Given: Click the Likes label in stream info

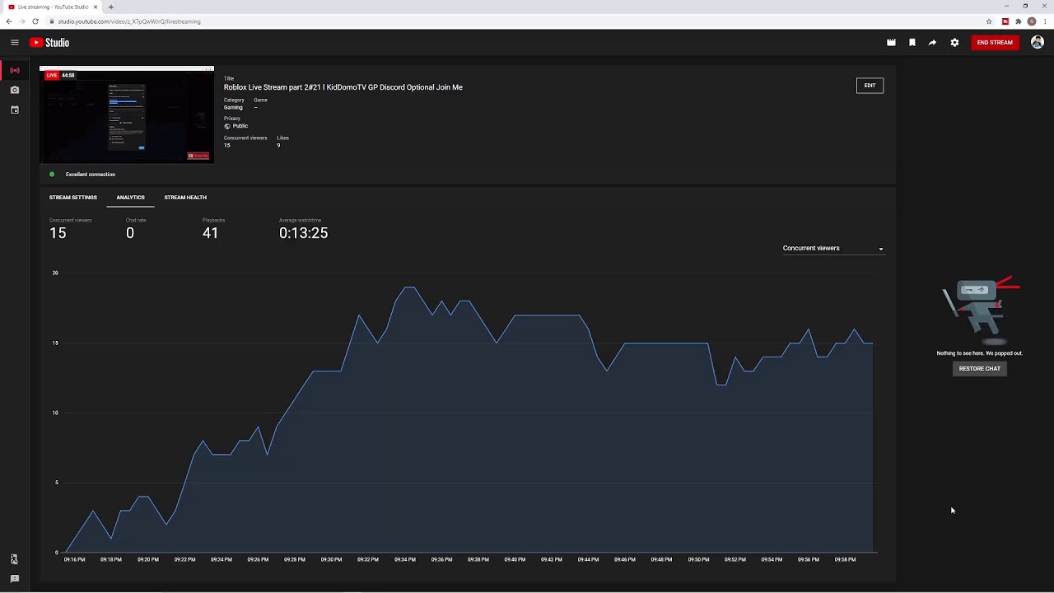Looking at the screenshot, I should tap(282, 138).
